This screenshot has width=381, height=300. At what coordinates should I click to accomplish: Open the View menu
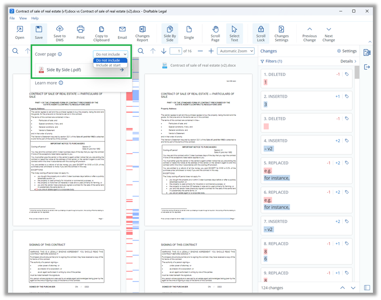click(x=23, y=18)
